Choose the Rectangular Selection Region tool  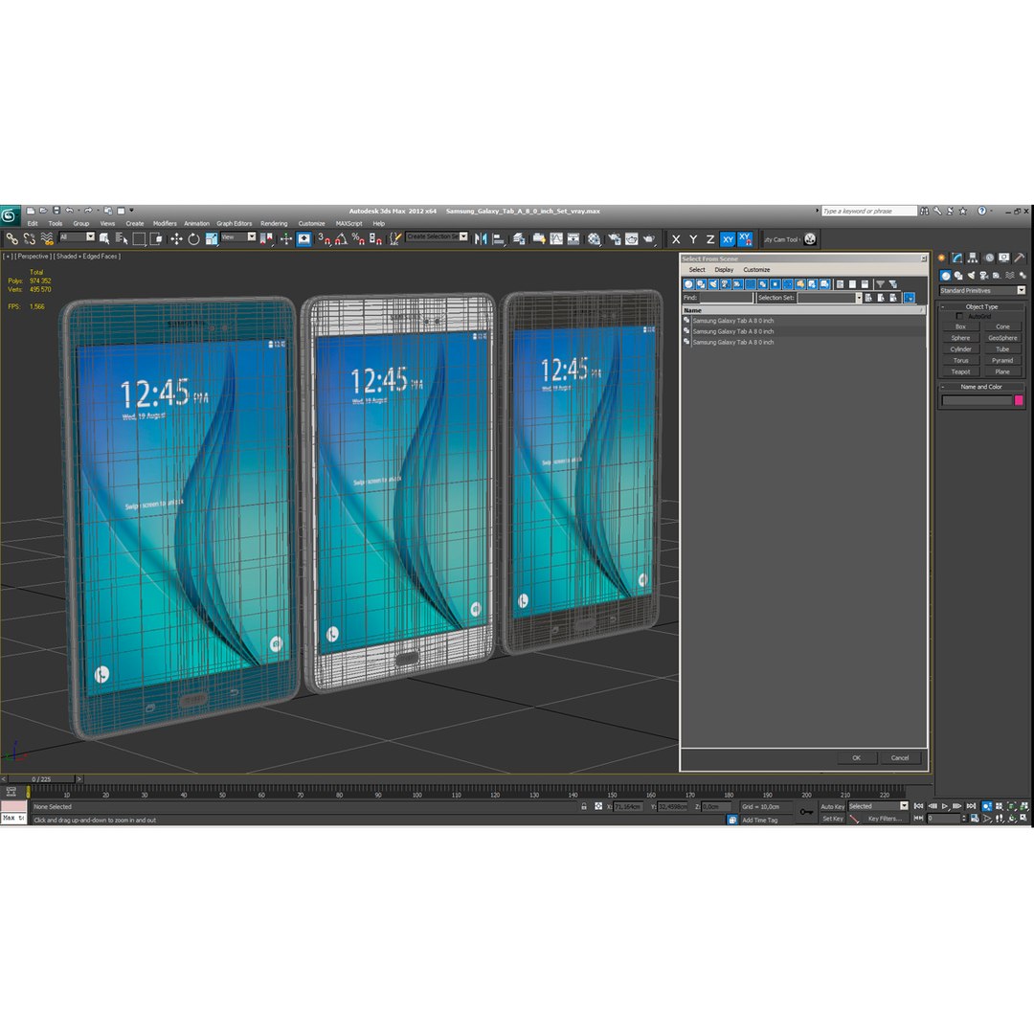tap(139, 238)
